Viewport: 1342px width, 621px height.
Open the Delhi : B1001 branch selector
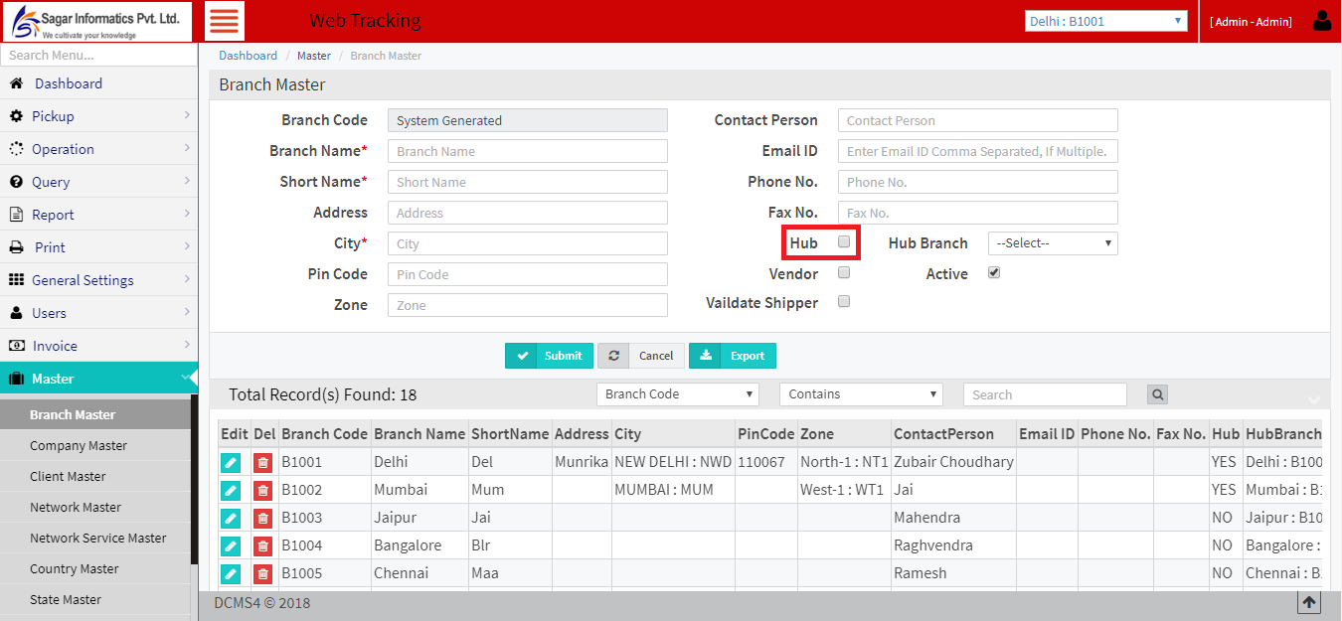[x=1105, y=20]
